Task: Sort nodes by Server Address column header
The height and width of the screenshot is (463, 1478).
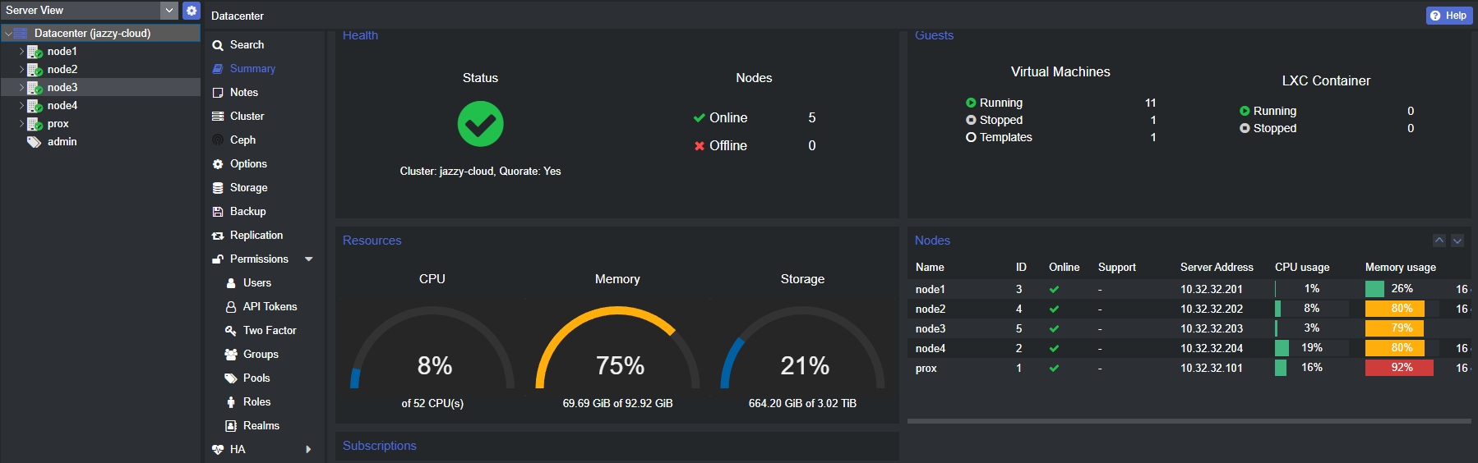Action: pyautogui.click(x=1217, y=268)
